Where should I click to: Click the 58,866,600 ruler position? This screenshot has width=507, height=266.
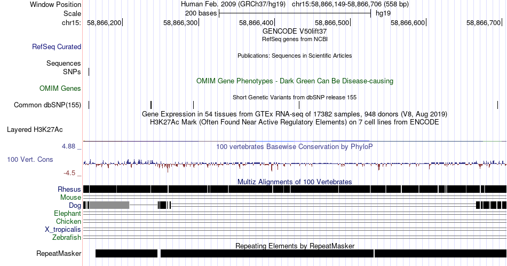point(408,22)
